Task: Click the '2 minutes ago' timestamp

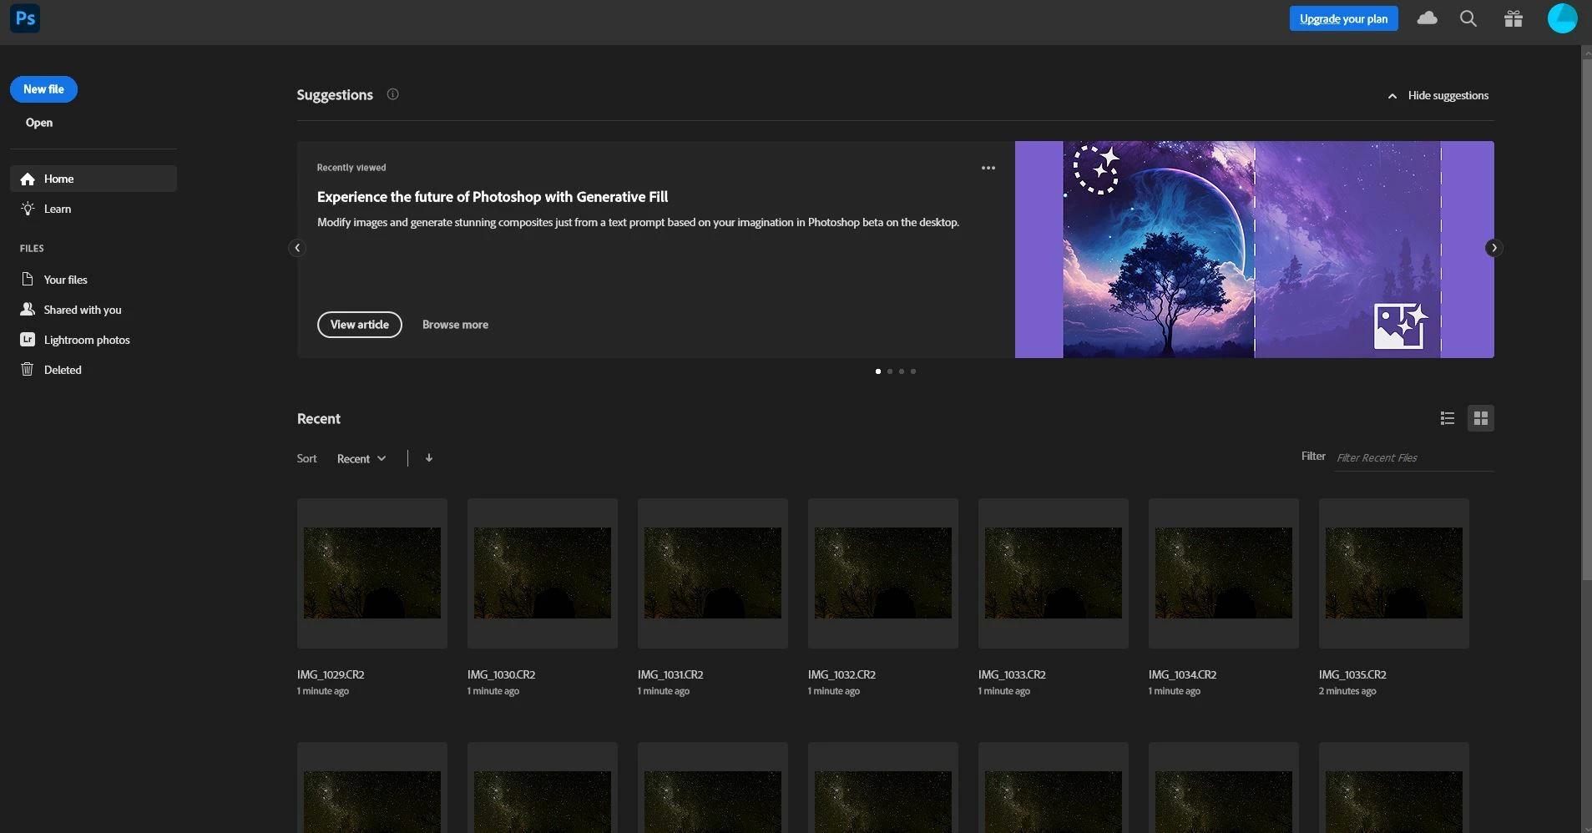Action: pyautogui.click(x=1347, y=691)
